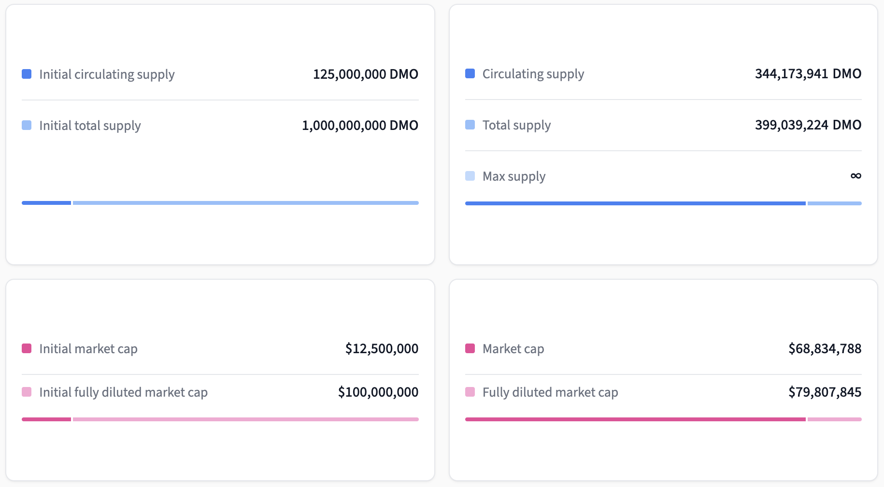
Task: Toggle the Fully diluted market cap legend marker
Action: [x=470, y=392]
